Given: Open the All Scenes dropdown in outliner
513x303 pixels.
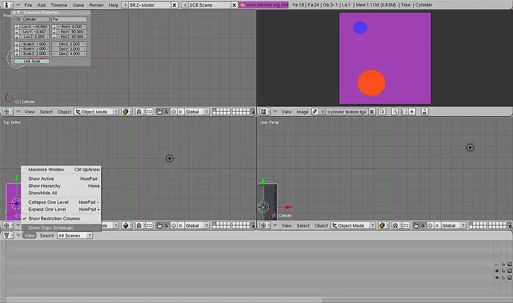Looking at the screenshot, I should (x=75, y=235).
